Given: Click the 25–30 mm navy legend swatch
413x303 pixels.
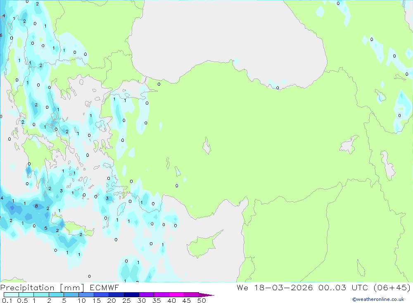Looking at the screenshot, I should tap(131, 295).
